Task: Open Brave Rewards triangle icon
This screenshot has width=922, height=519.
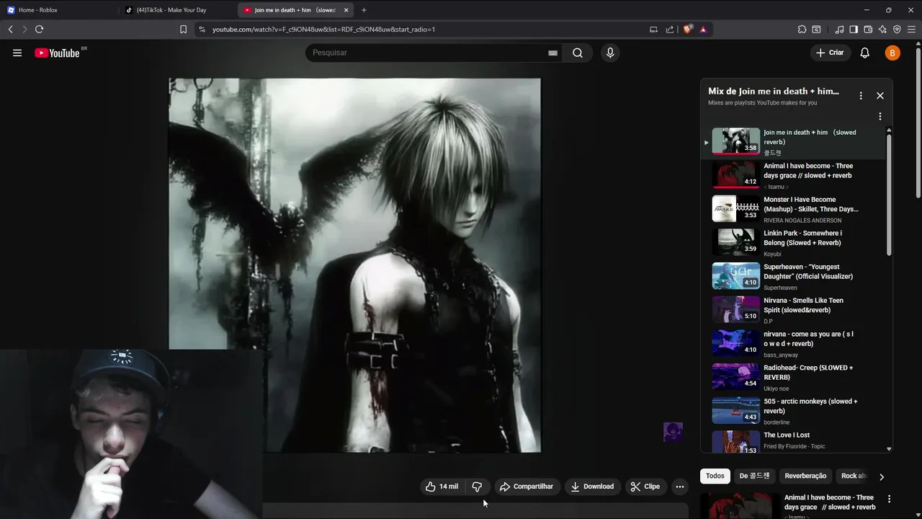Action: [703, 30]
